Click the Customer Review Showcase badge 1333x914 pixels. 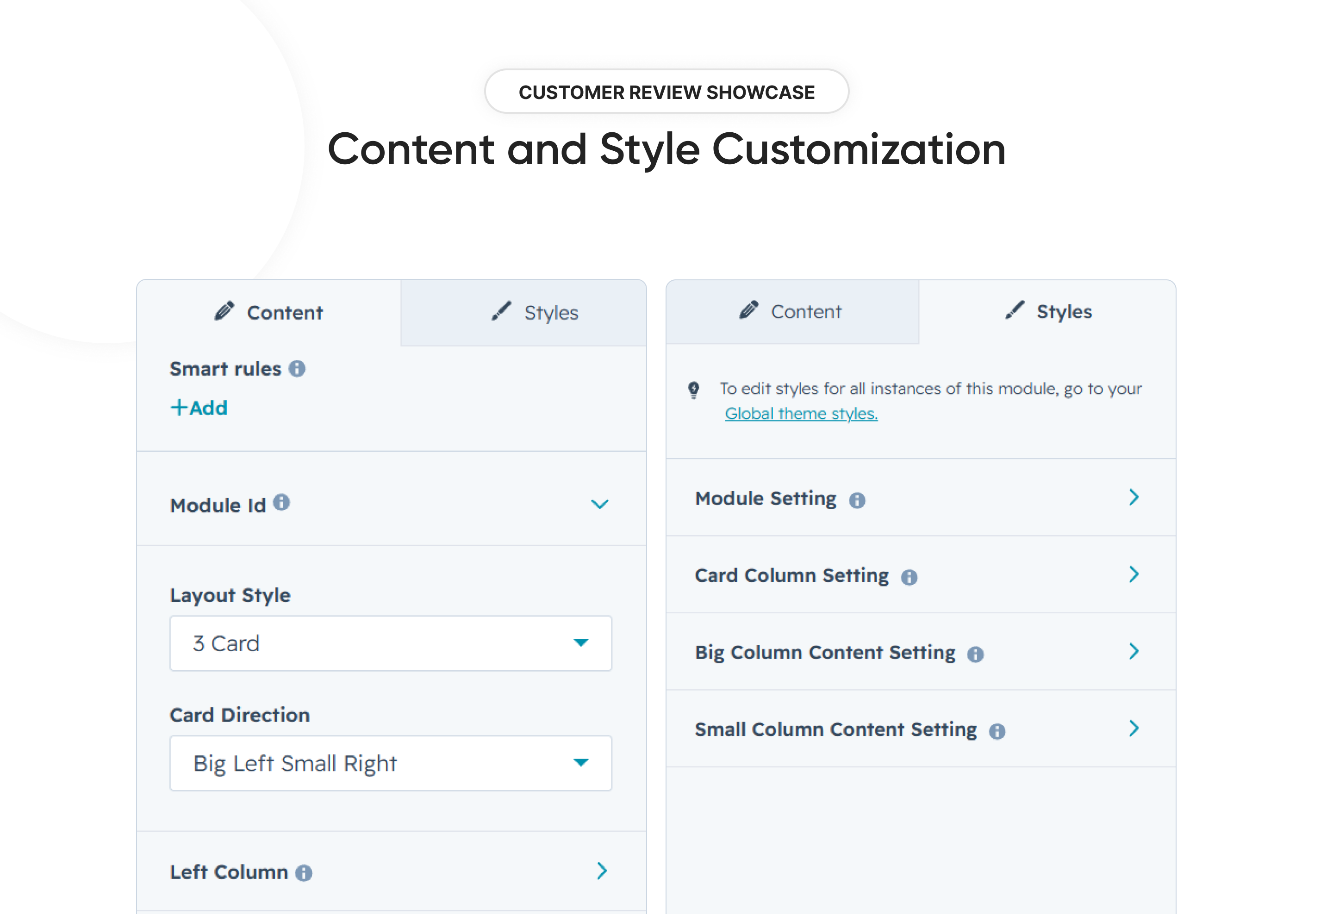point(666,92)
